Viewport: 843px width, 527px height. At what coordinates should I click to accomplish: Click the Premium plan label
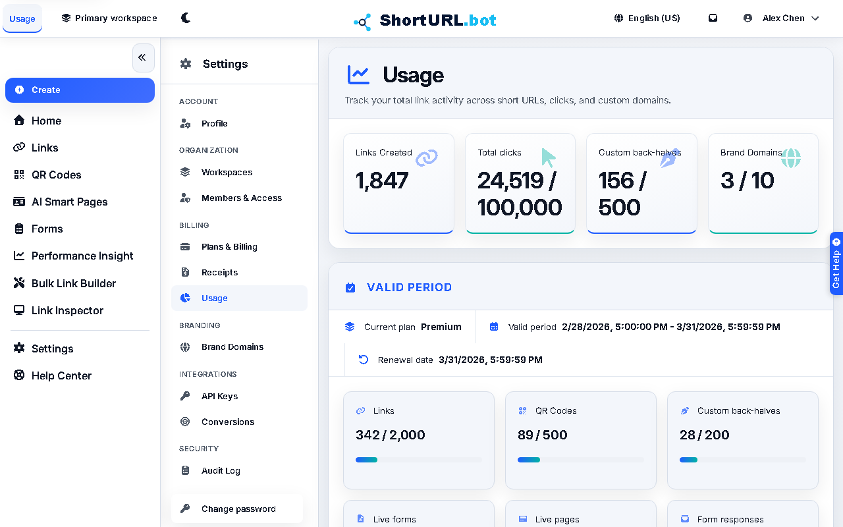[x=441, y=327]
